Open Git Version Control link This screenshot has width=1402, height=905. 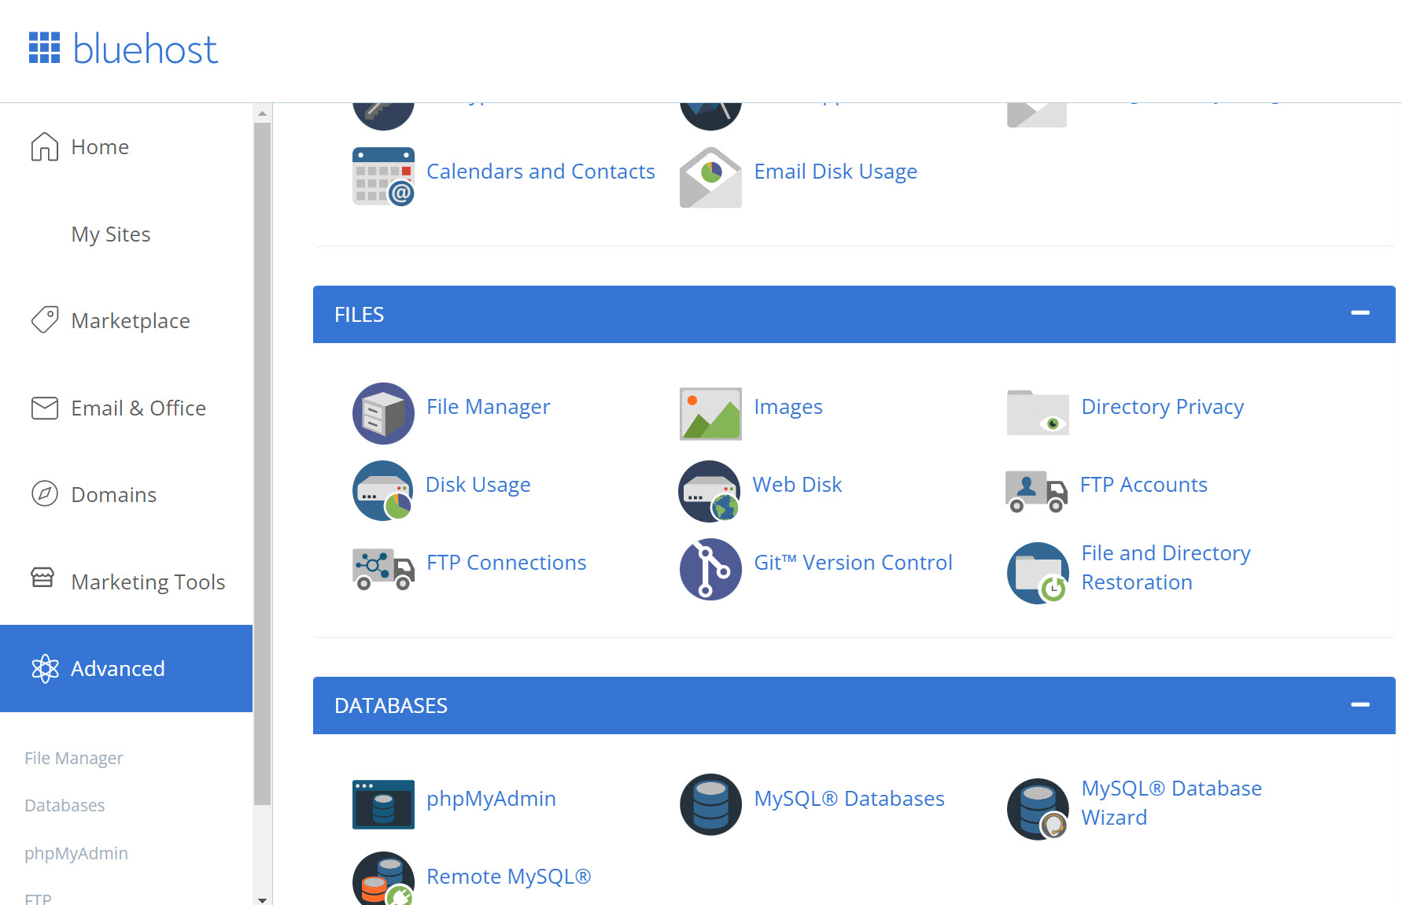coord(853,563)
